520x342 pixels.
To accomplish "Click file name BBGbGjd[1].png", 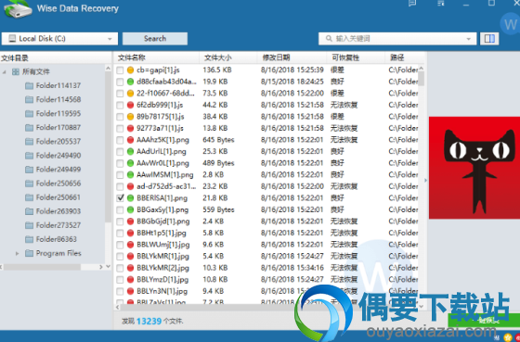I will tap(163, 222).
